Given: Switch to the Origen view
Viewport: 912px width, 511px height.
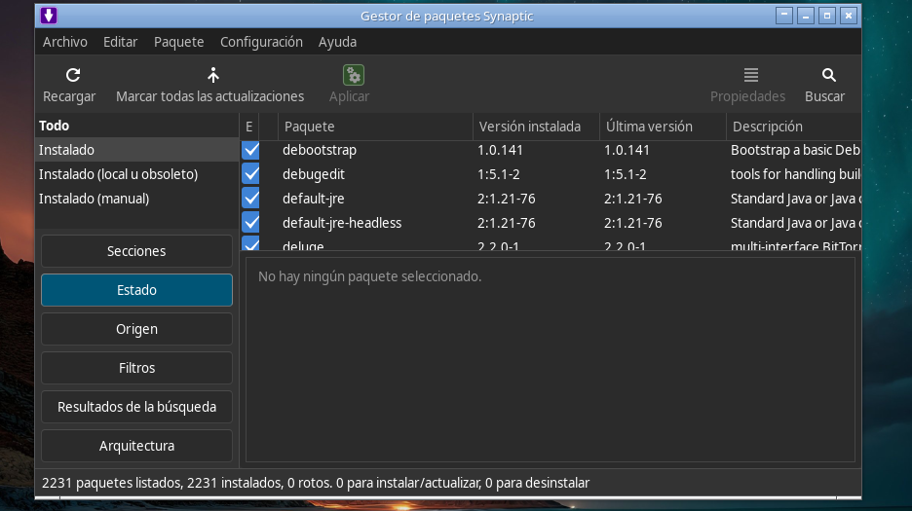Looking at the screenshot, I should (x=136, y=329).
